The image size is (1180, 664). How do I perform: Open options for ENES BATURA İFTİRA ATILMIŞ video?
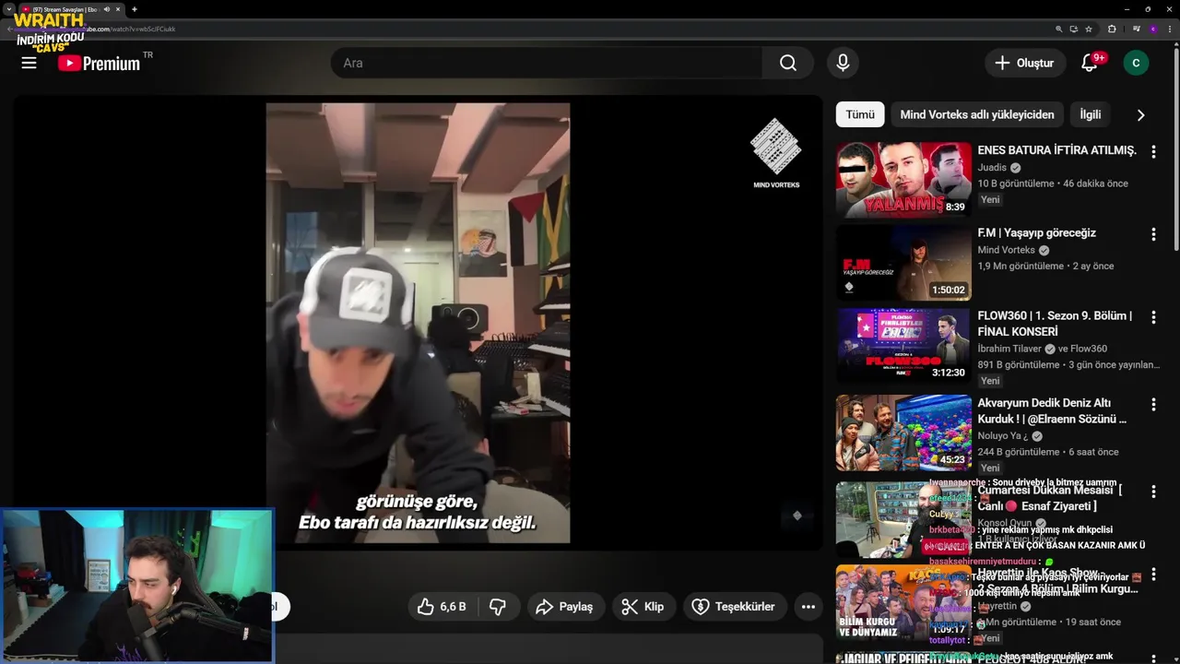pos(1153,151)
